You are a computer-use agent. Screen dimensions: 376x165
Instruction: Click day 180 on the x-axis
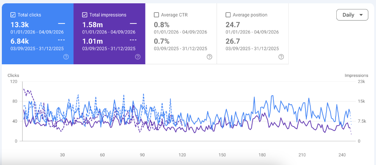262,155
